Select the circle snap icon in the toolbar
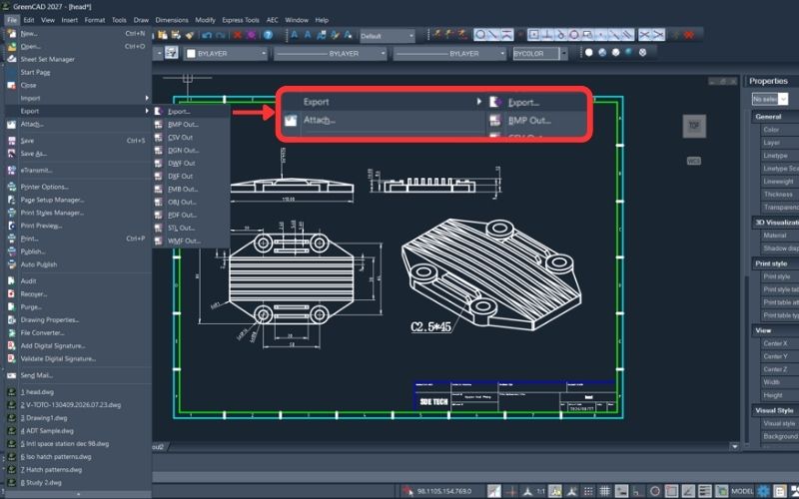The image size is (799, 499). [479, 35]
